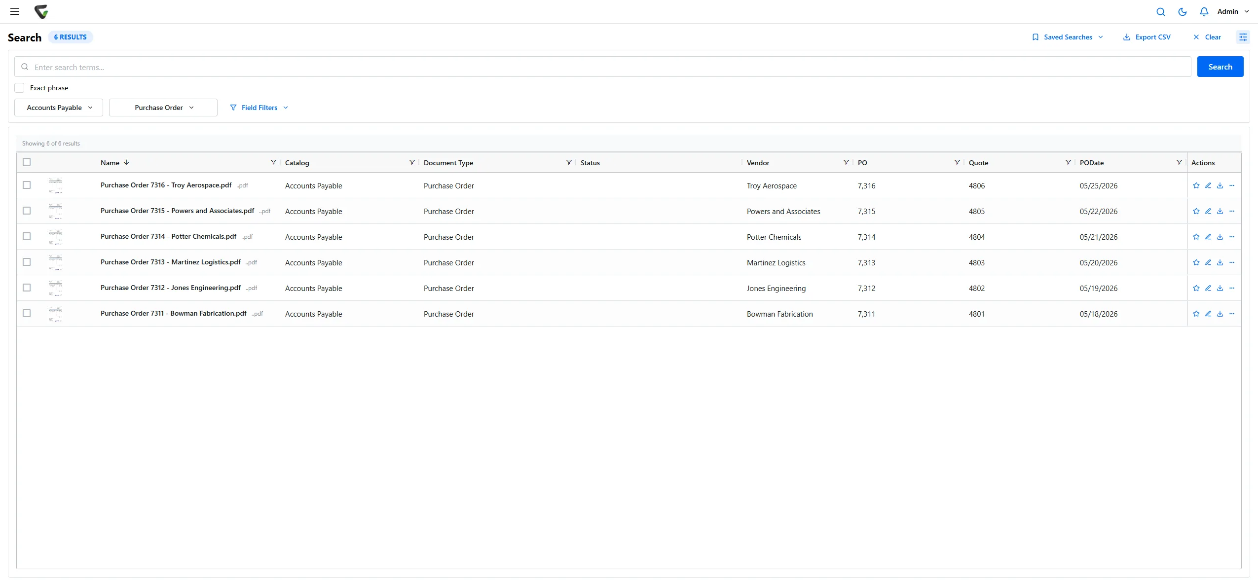Open more actions for Purchase Order 7313
Screen dimensions: 1258x582
point(1232,262)
